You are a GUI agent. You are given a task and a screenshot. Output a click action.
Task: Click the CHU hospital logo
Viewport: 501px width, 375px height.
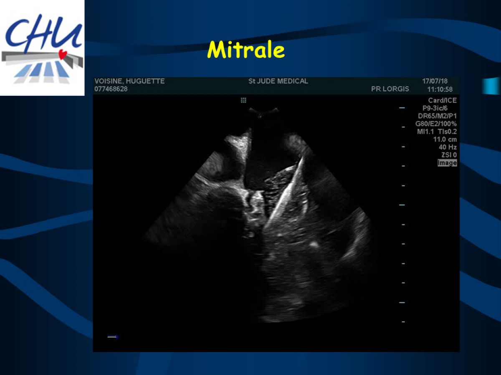42,47
